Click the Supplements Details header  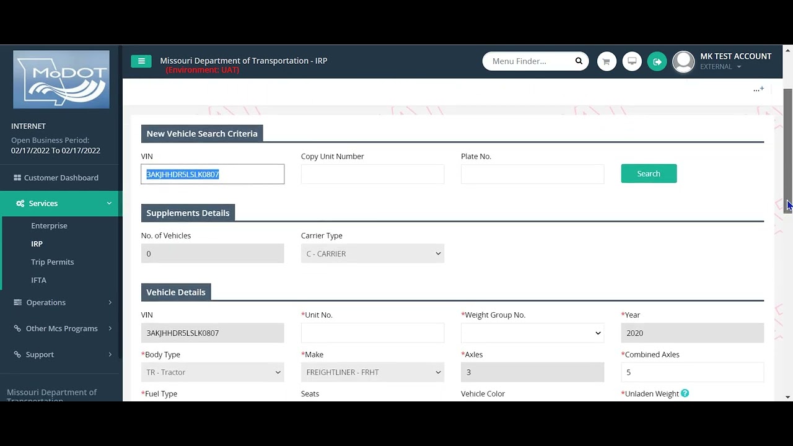point(188,212)
